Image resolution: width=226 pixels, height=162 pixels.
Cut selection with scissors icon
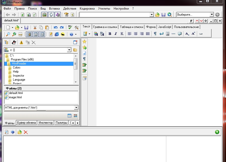point(35,27)
